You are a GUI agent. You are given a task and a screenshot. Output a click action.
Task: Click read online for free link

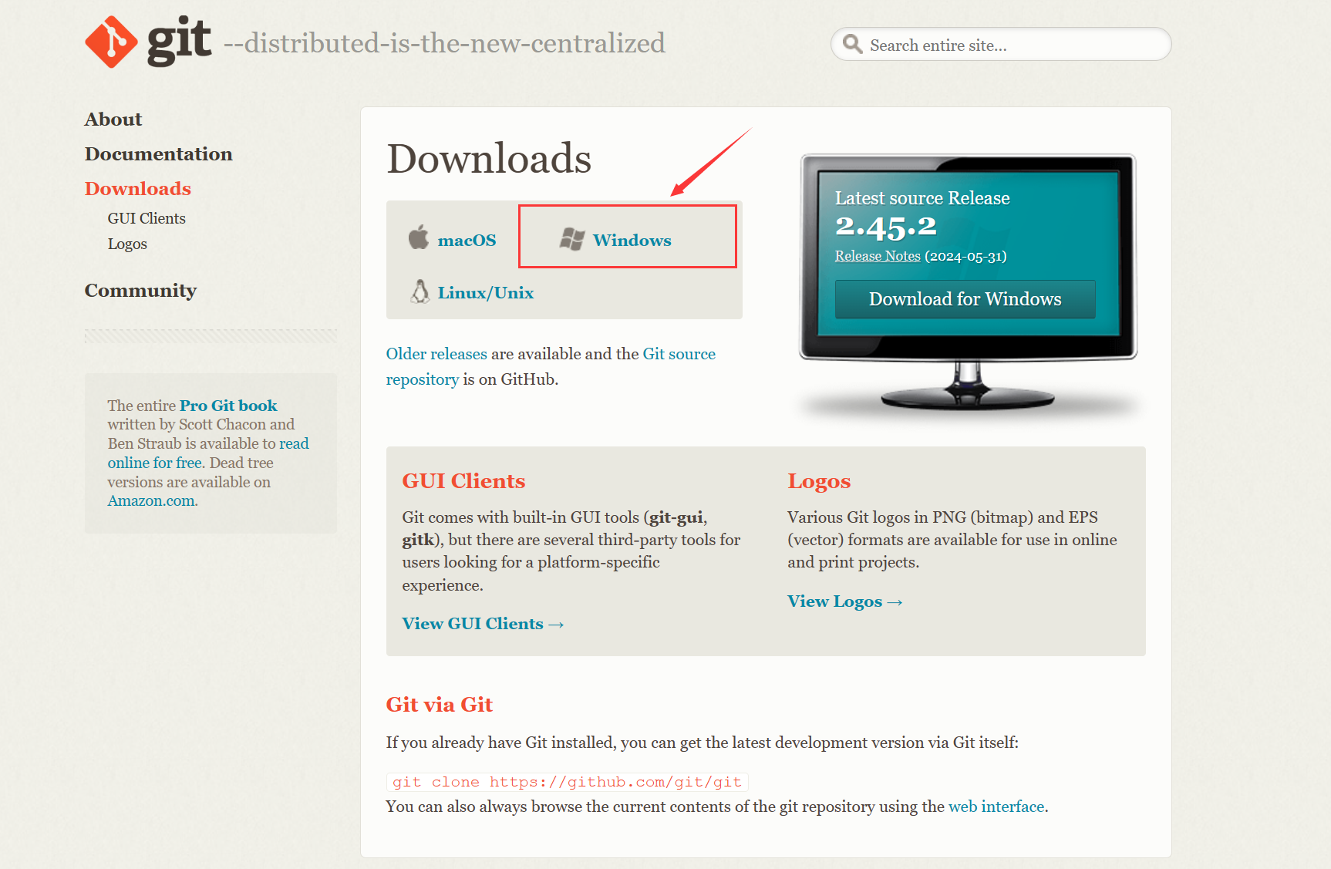pyautogui.click(x=208, y=453)
